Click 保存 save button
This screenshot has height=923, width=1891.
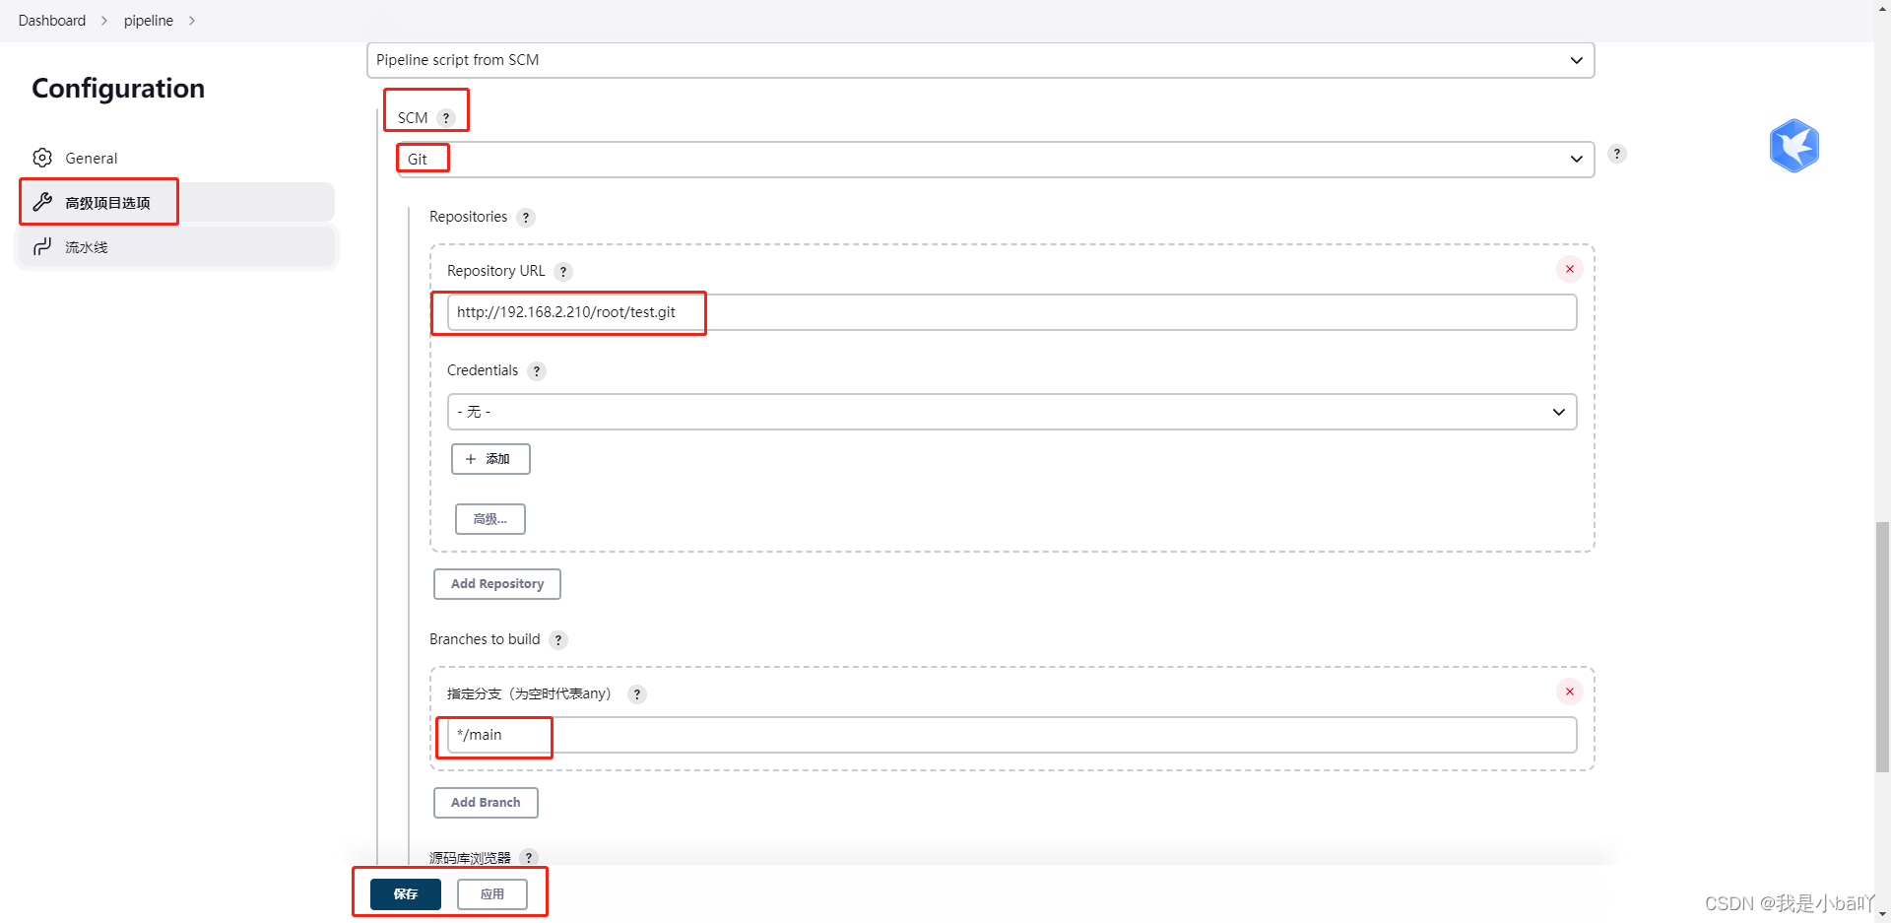click(x=406, y=894)
